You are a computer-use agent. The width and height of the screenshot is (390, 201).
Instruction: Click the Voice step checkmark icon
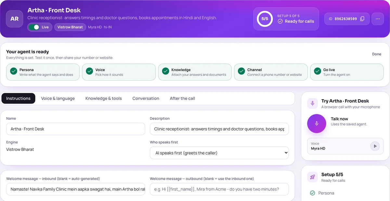pyautogui.click(x=90, y=71)
